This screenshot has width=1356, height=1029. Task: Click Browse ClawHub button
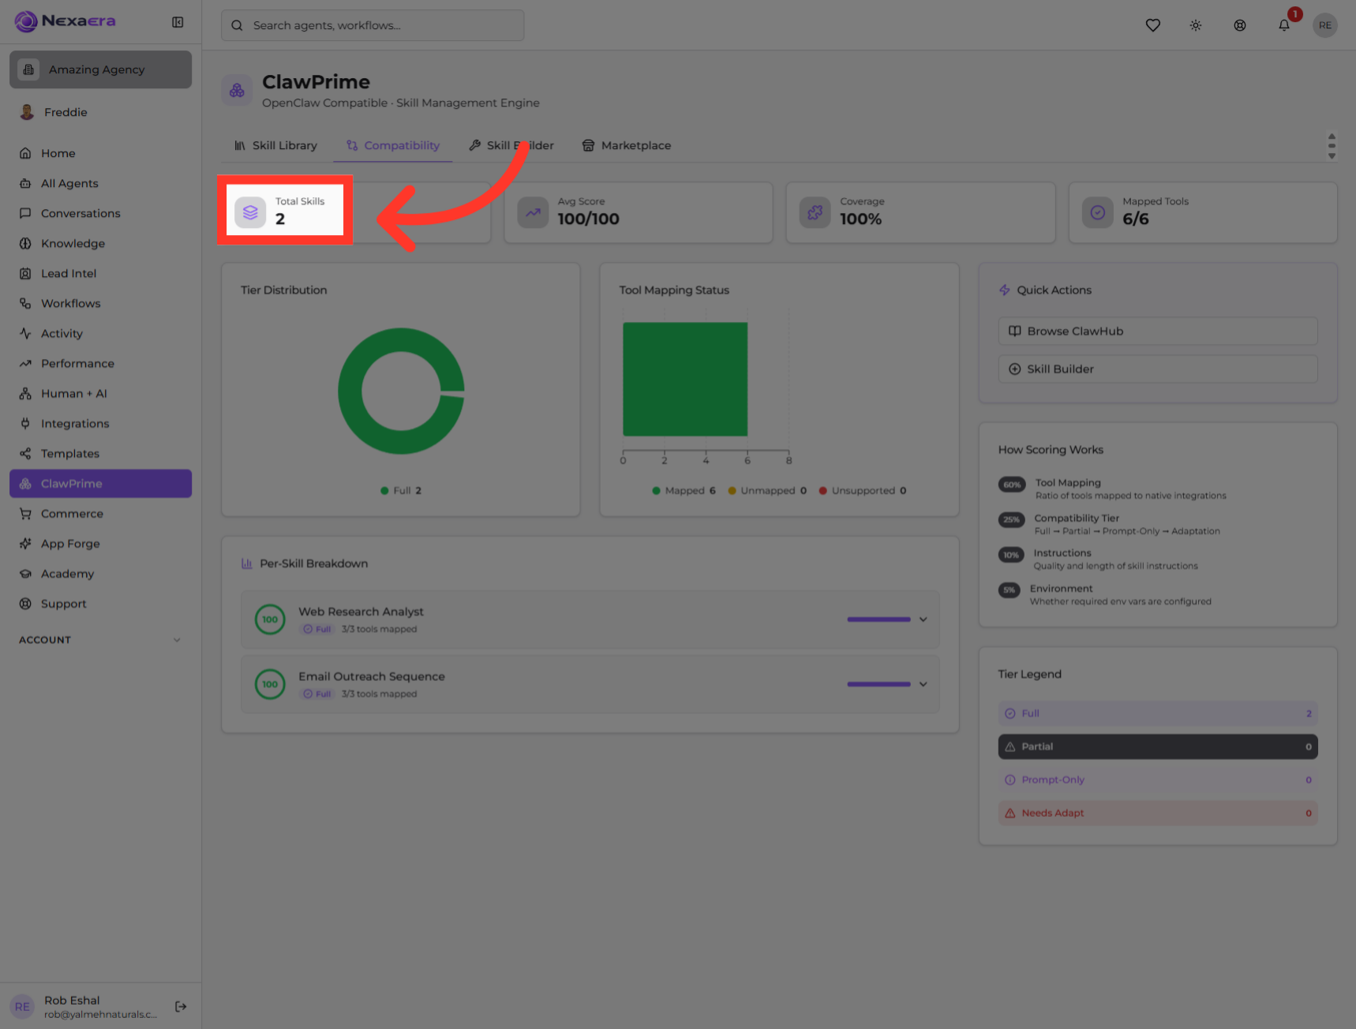(x=1158, y=331)
